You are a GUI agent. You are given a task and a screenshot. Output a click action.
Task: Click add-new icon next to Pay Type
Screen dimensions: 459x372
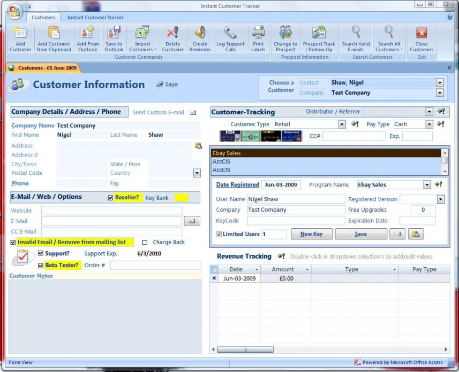pos(441,124)
